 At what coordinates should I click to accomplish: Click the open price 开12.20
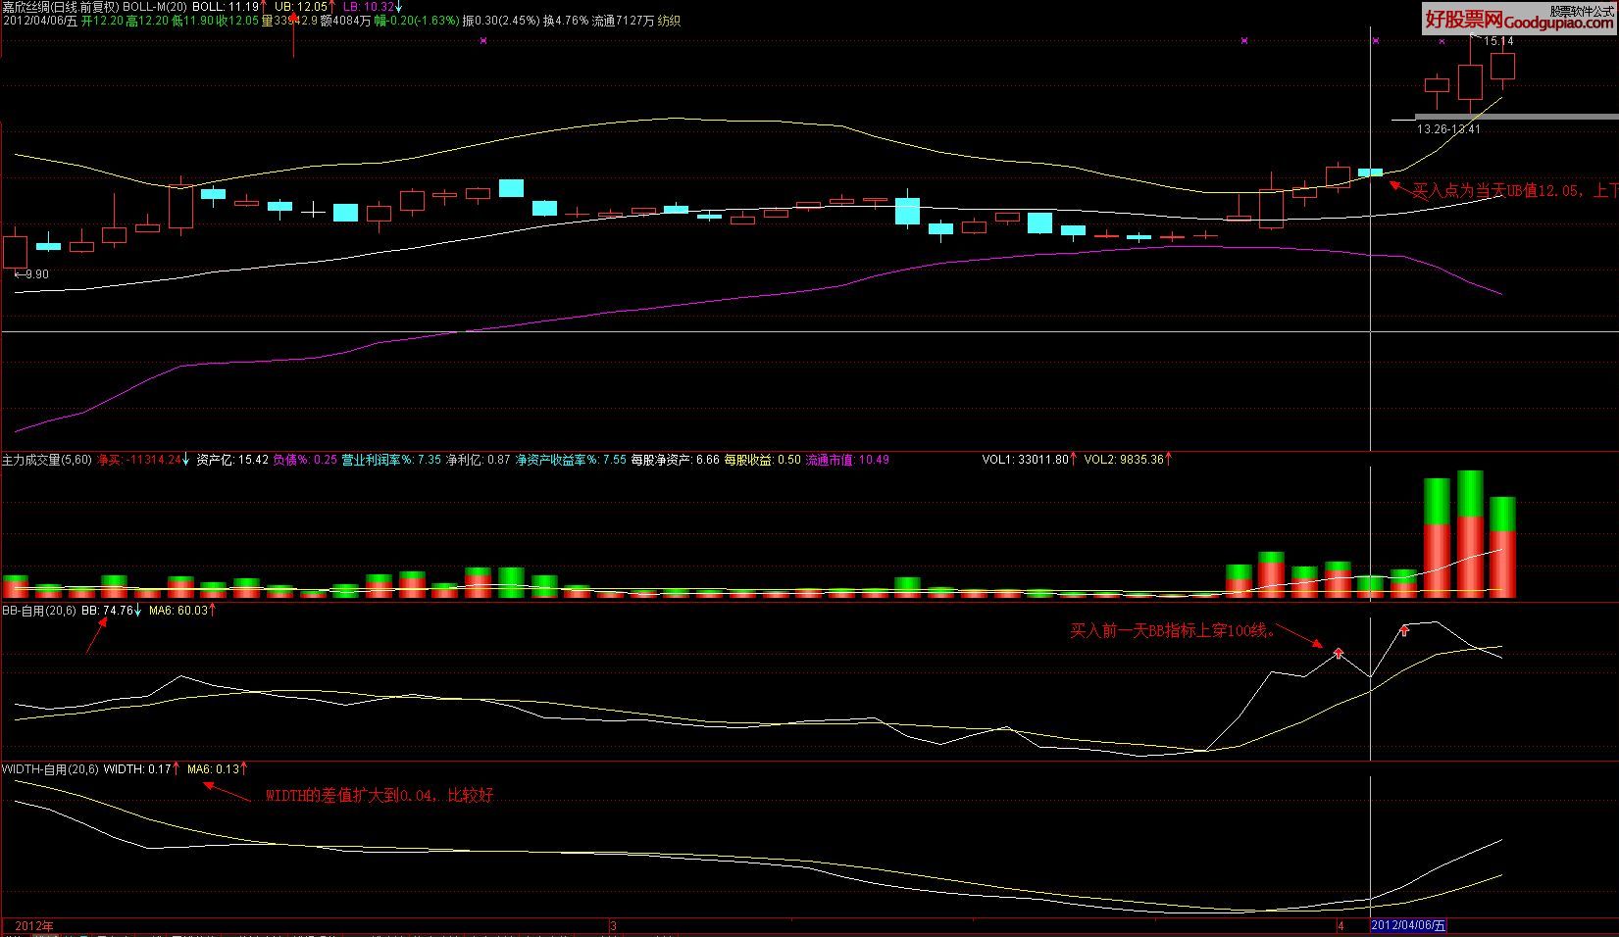[x=101, y=21]
